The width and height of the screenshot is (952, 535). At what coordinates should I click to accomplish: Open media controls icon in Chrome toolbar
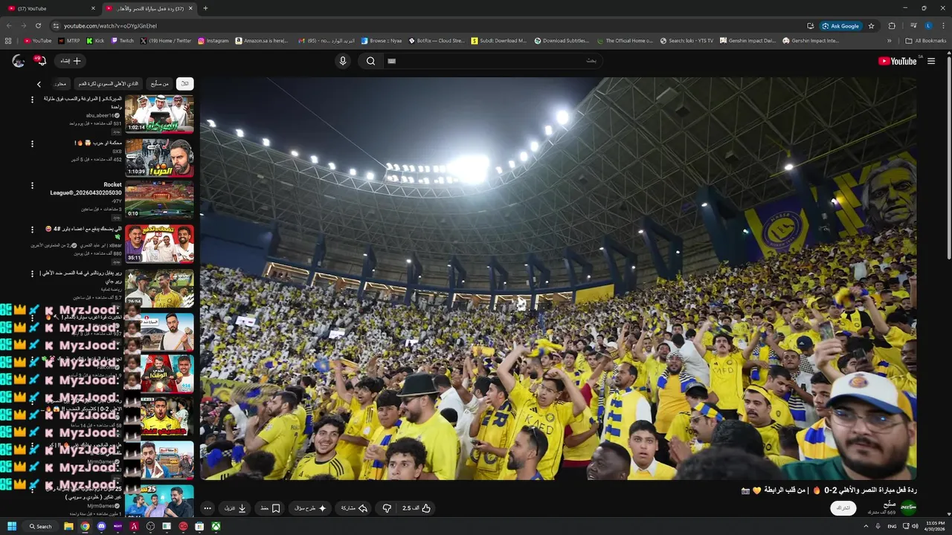pyautogui.click(x=913, y=25)
